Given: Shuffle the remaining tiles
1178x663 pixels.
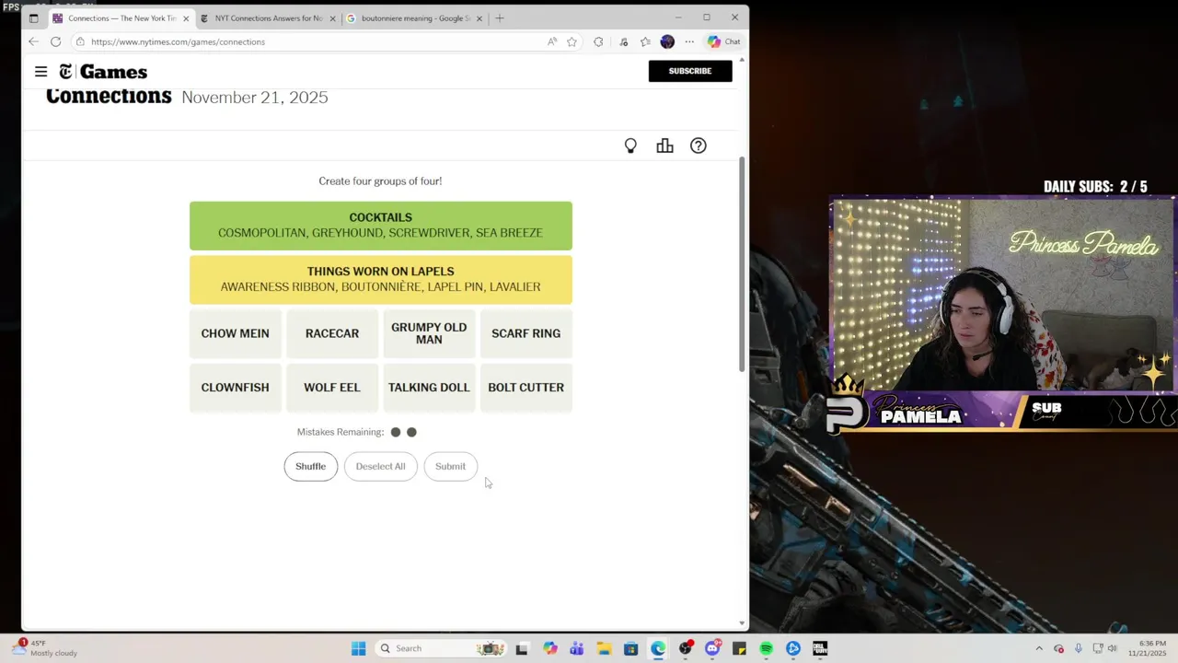Looking at the screenshot, I should coord(311,466).
